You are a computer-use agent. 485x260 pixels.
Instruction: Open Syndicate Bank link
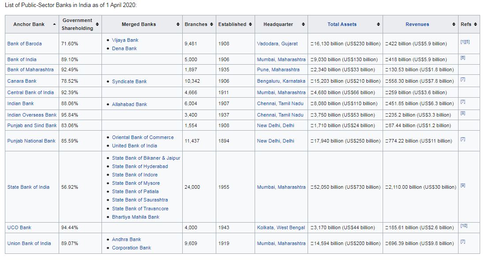click(129, 81)
